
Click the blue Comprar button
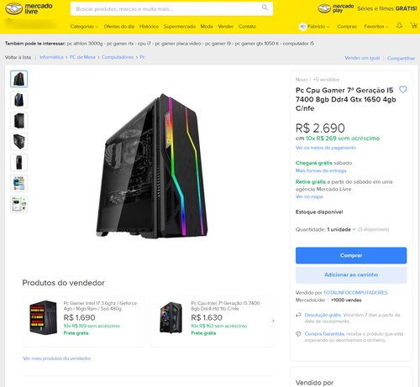(x=351, y=255)
